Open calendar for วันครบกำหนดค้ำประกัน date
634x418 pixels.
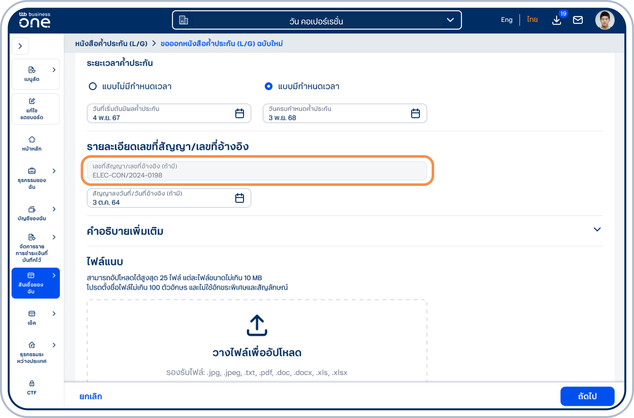[x=415, y=113]
